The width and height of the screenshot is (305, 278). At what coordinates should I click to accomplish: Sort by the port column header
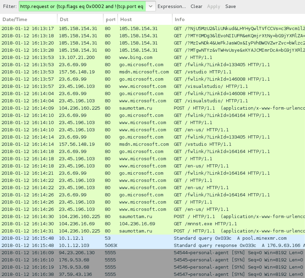[110, 19]
